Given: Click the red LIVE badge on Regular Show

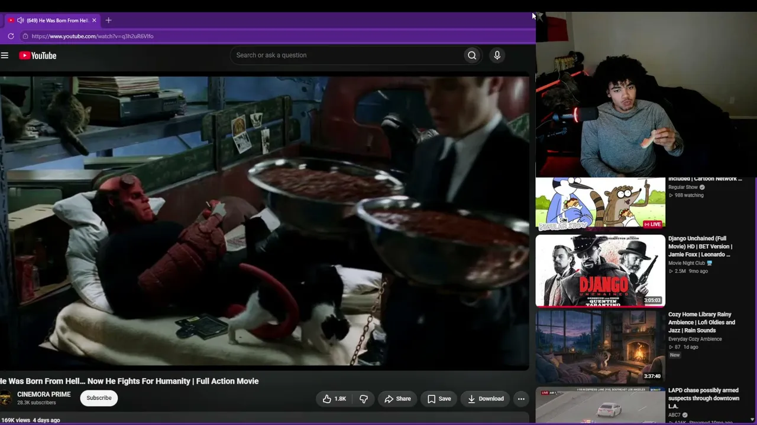Looking at the screenshot, I should tap(653, 224).
